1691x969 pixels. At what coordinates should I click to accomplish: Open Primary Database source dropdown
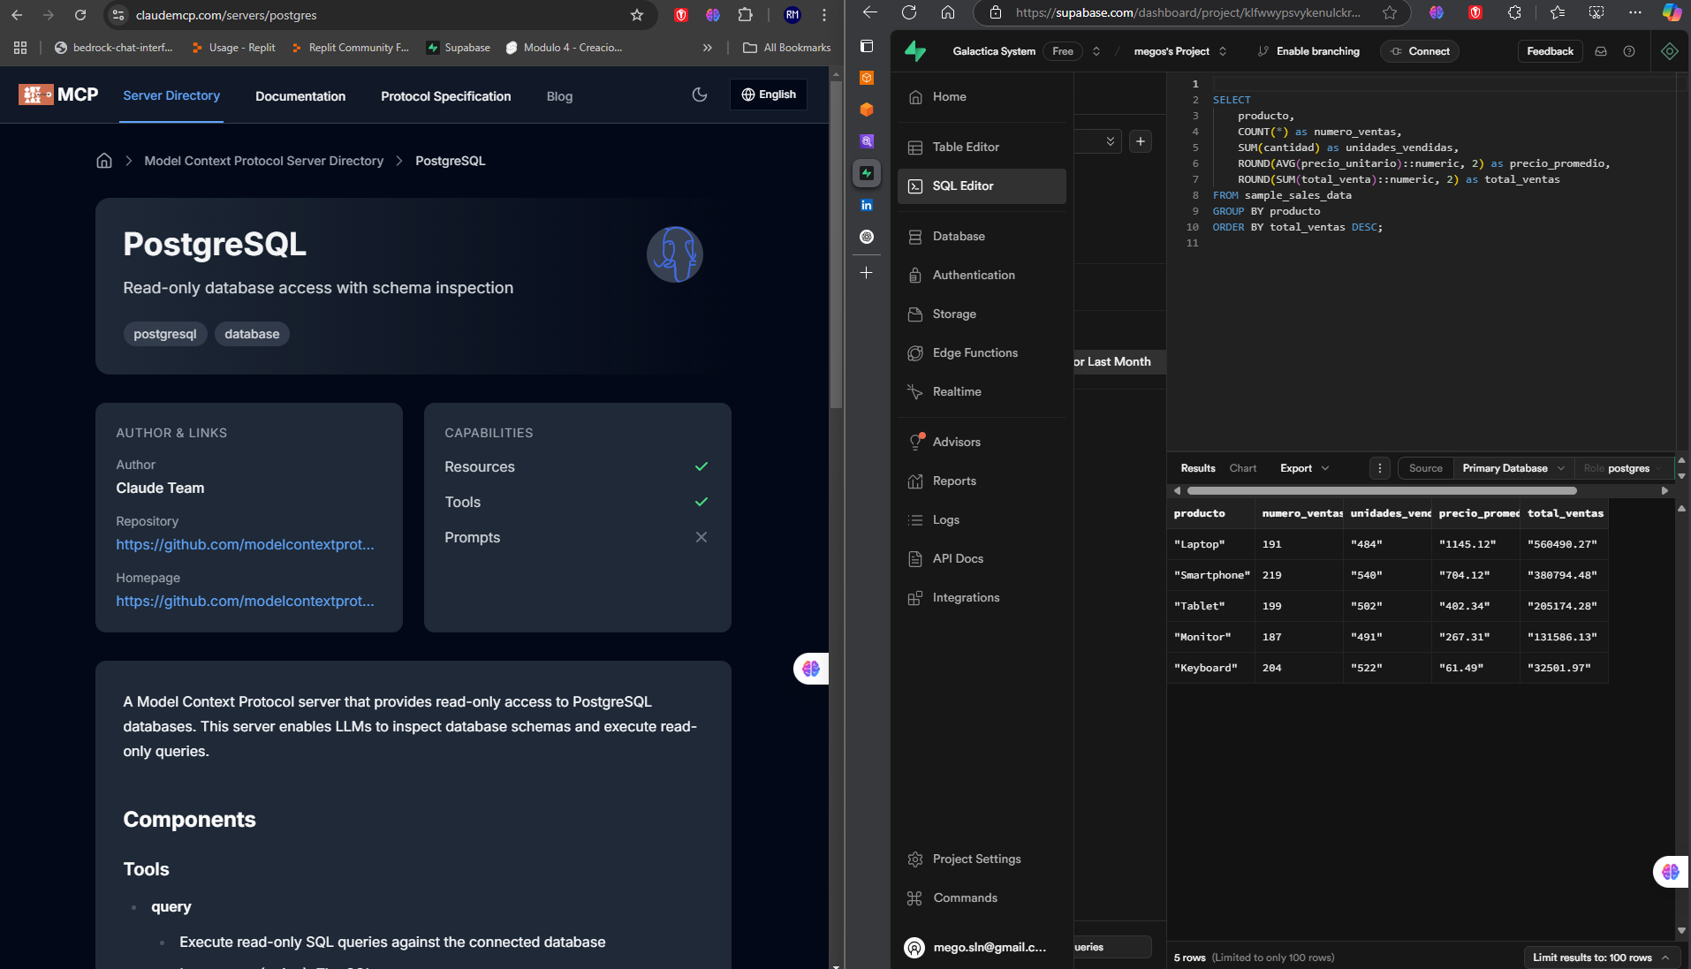tap(1513, 468)
